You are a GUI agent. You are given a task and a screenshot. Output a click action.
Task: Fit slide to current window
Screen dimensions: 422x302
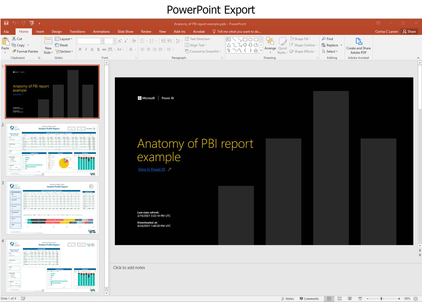pos(416,299)
